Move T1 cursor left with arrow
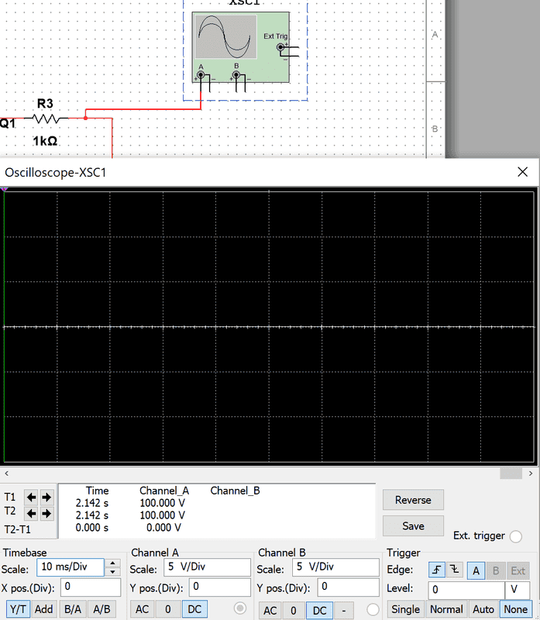540x620 pixels. pos(31,497)
